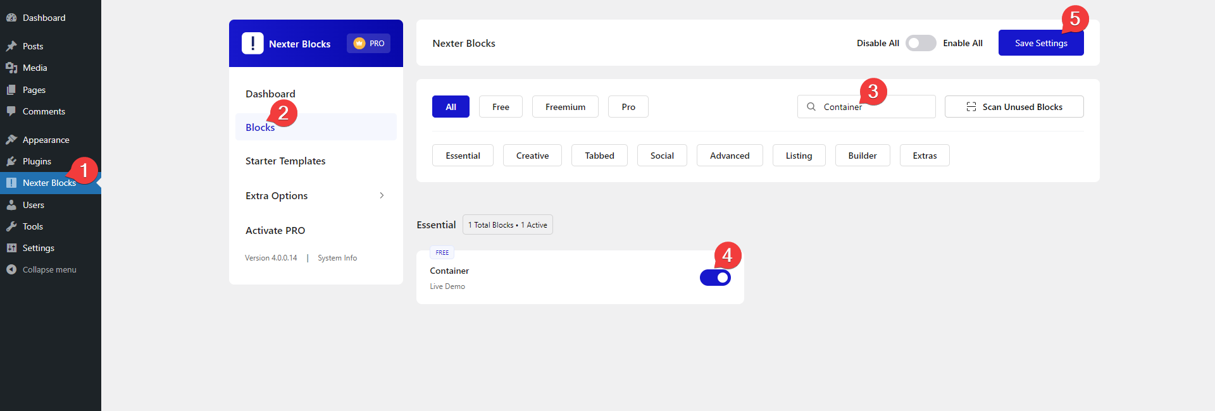This screenshot has height=411, width=1215.
Task: Open the Container Live Demo link
Action: 447,286
